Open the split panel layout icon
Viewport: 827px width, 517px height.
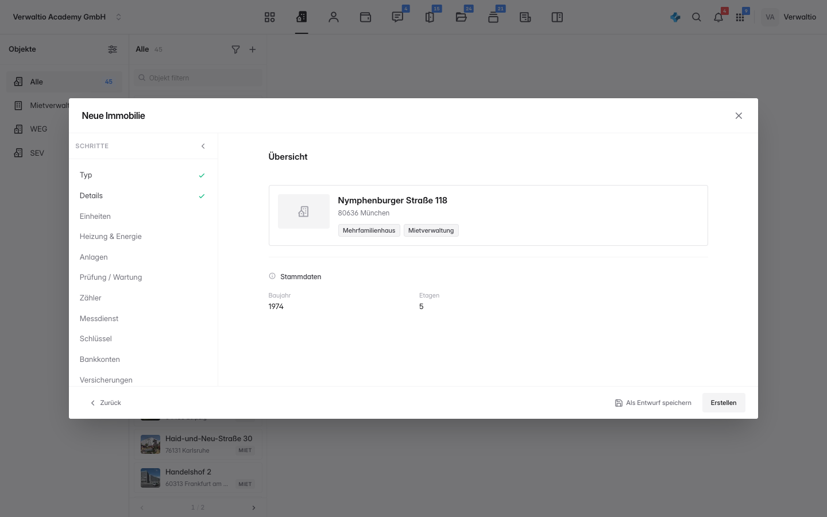pyautogui.click(x=557, y=17)
